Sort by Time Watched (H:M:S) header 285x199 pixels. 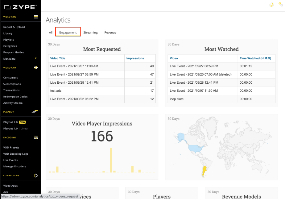pos(255,58)
